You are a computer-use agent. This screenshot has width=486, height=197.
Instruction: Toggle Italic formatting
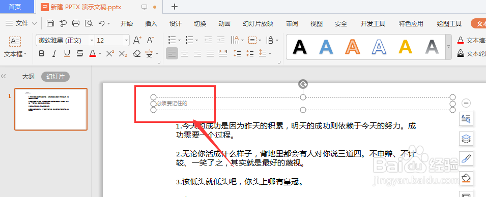[x=54, y=53]
